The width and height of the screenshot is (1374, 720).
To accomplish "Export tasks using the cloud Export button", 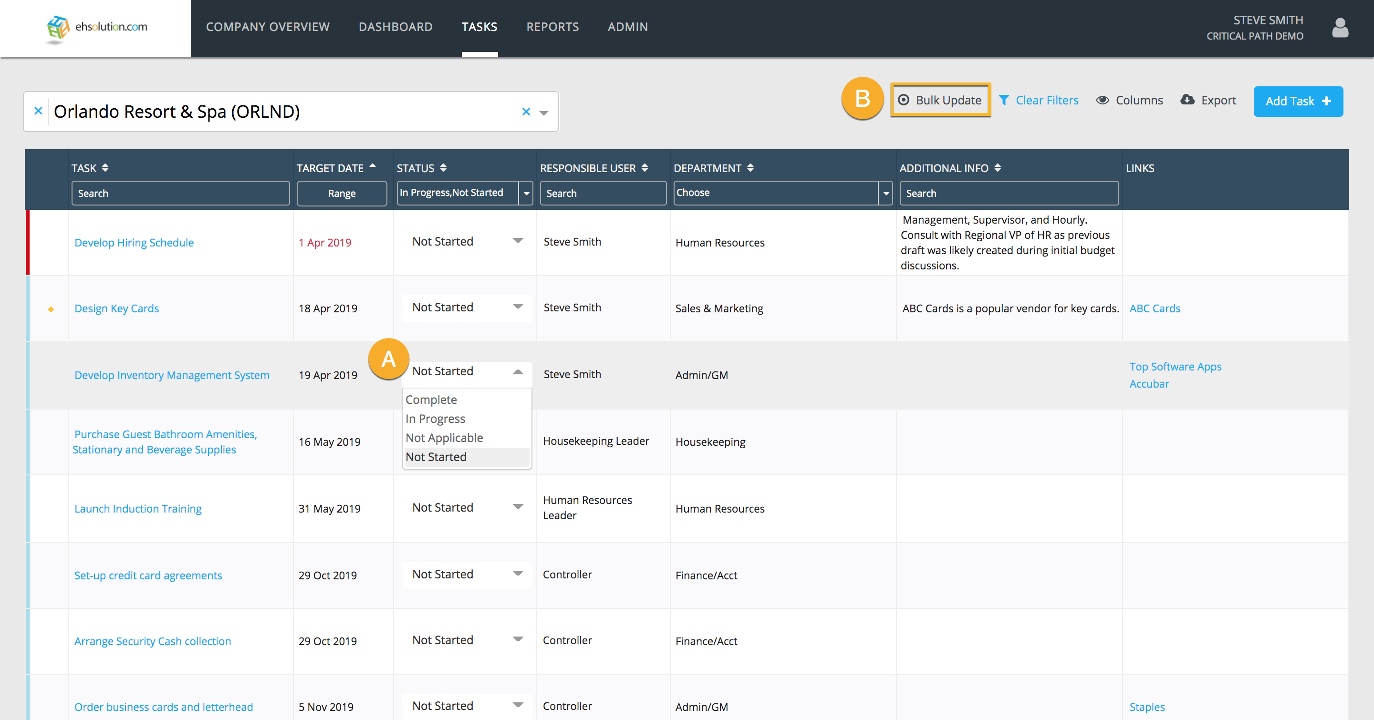I will (x=1208, y=100).
